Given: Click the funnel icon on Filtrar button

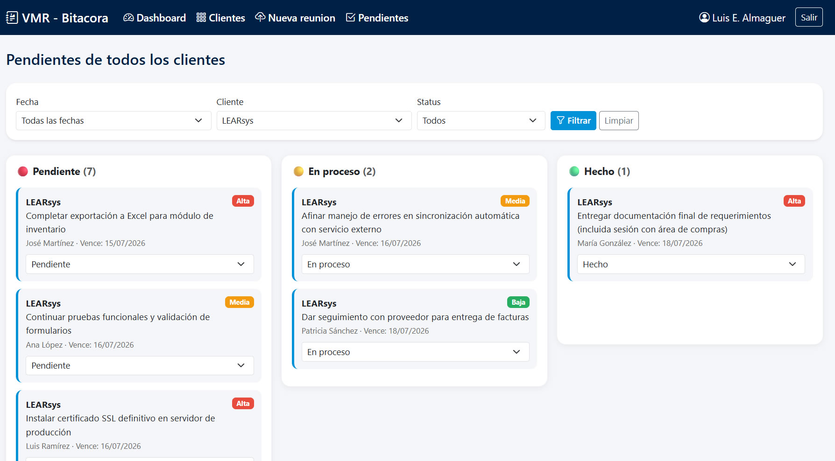Looking at the screenshot, I should pos(560,120).
